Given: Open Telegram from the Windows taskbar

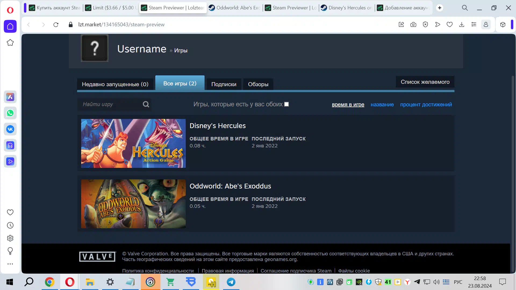Looking at the screenshot, I should click(231, 282).
